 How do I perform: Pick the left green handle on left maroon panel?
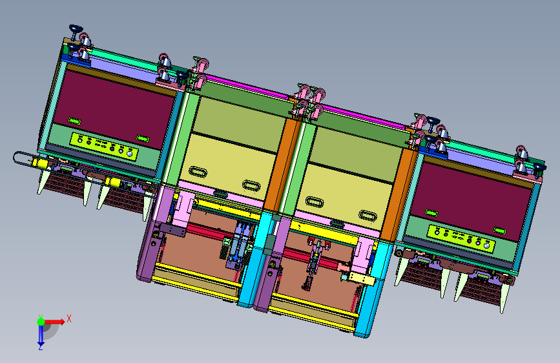click(74, 121)
